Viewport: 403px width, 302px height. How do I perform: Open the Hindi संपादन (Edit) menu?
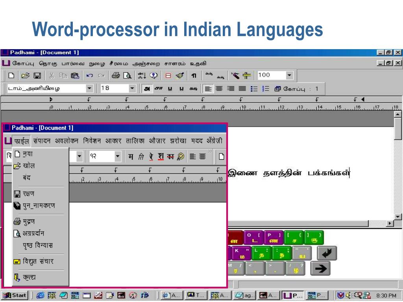click(x=42, y=141)
